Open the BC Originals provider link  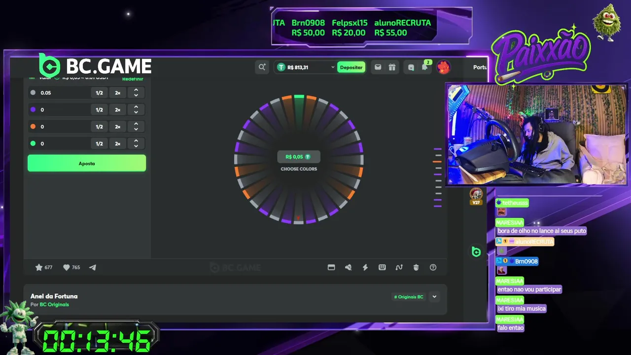tap(54, 305)
